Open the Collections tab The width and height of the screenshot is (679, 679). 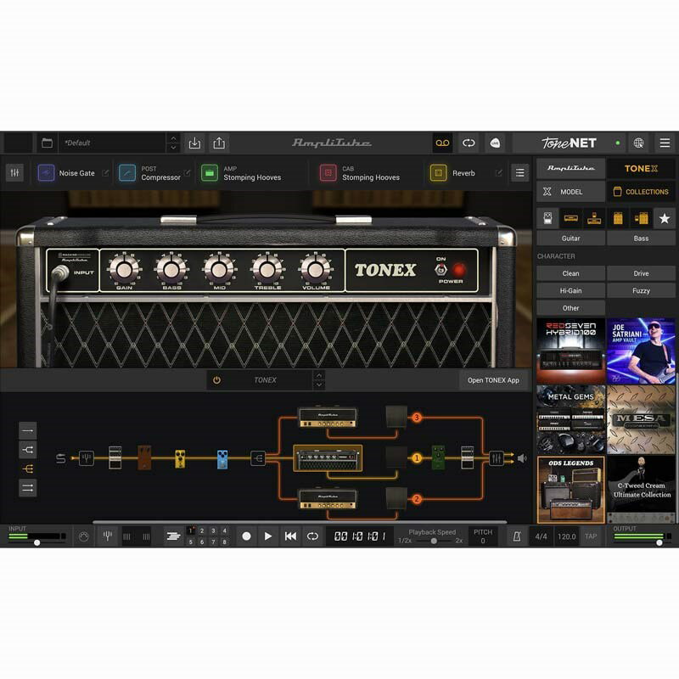pyautogui.click(x=641, y=192)
